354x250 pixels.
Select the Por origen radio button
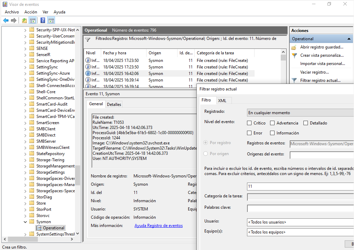pos(205,154)
